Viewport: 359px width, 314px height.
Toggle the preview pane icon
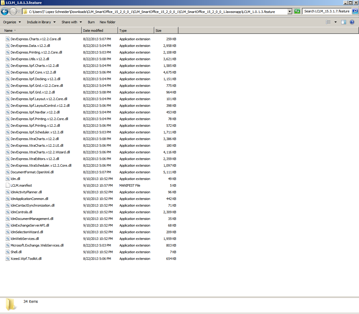pos(343,22)
